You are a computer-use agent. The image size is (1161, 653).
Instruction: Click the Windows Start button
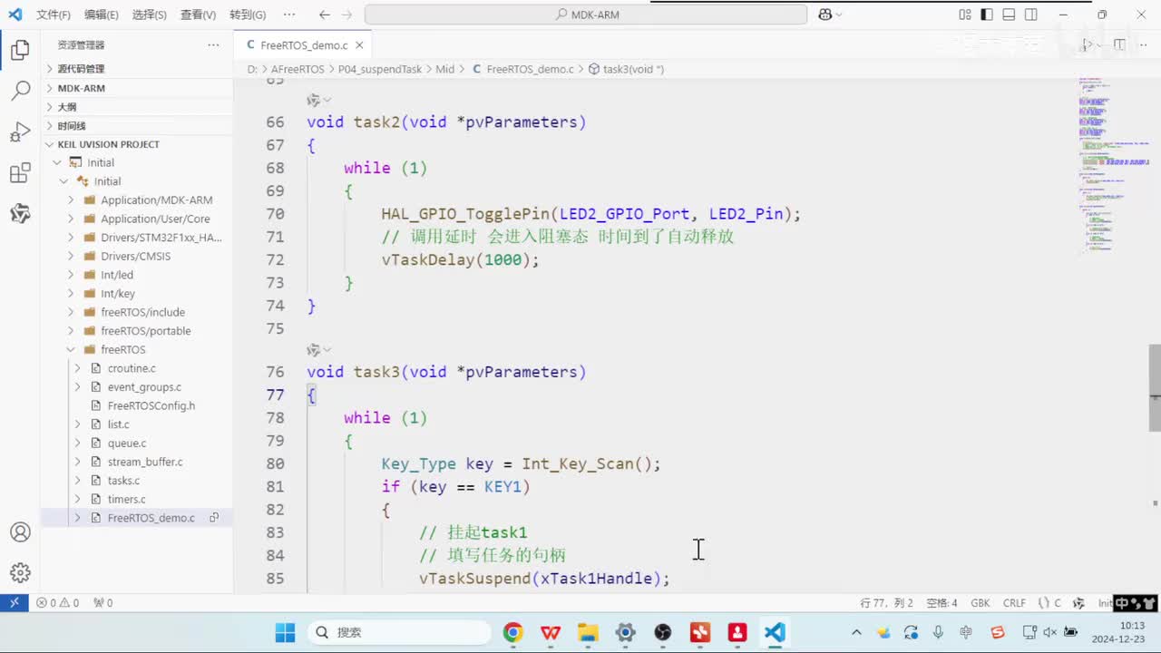pyautogui.click(x=285, y=632)
